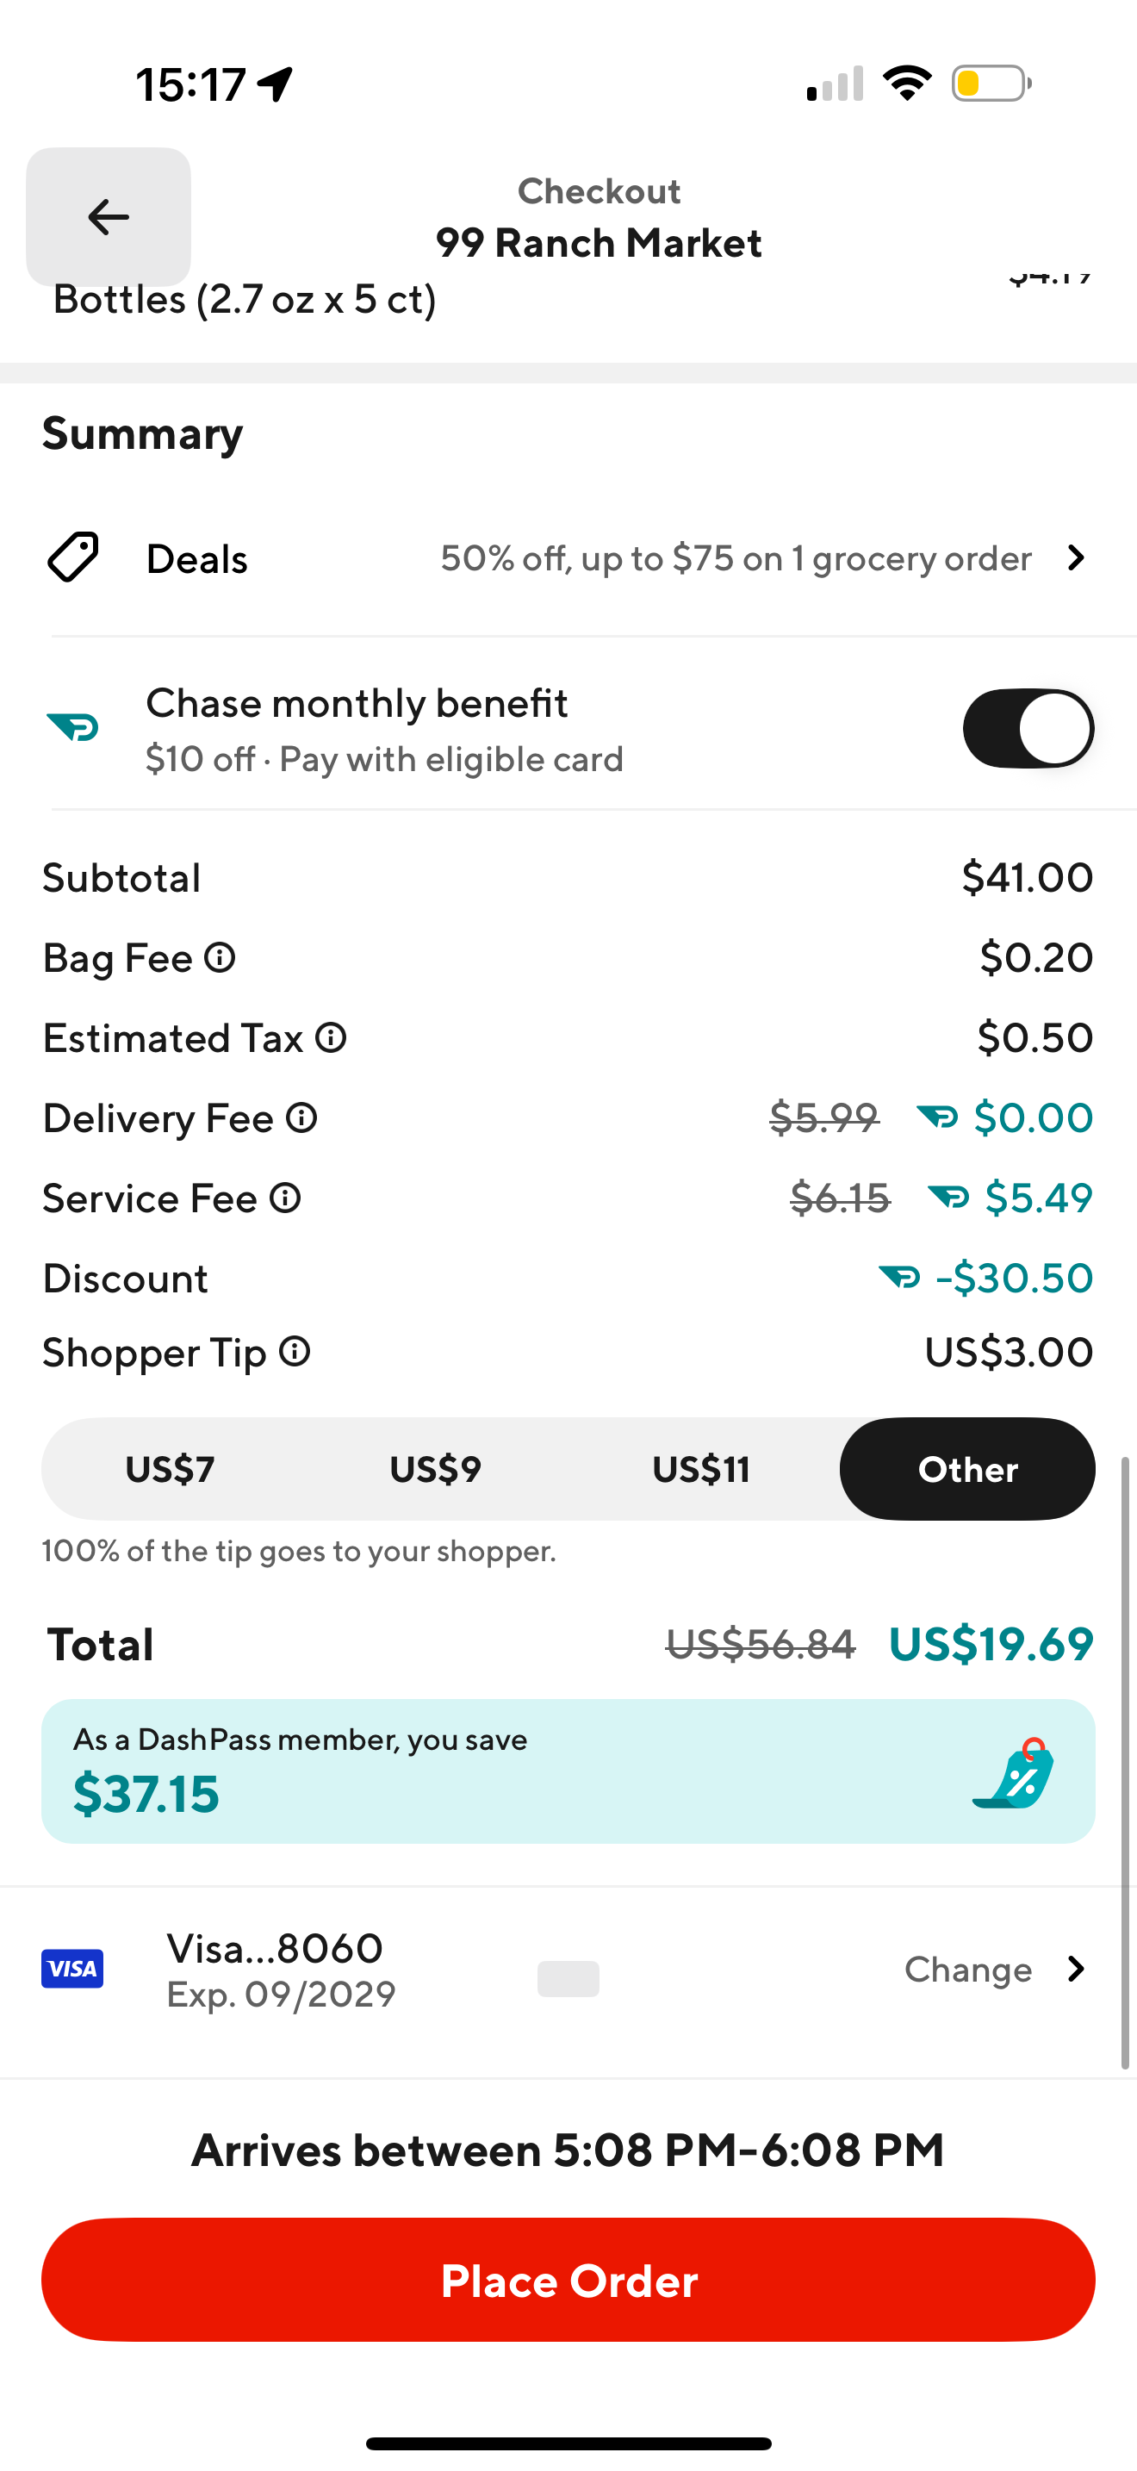This screenshot has width=1137, height=2471.
Task: Open payment method chevron next to Change
Action: click(1077, 1970)
